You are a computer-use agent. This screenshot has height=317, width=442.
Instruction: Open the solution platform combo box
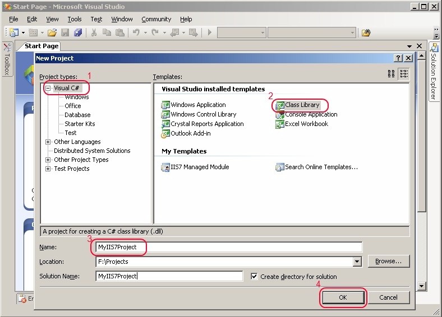(312, 32)
